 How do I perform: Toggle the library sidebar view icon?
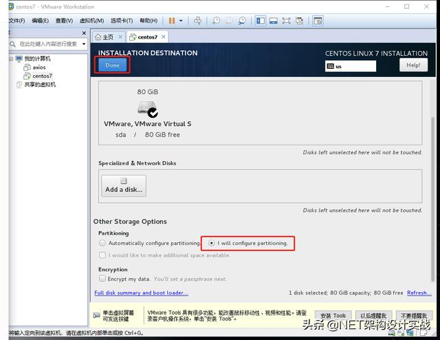click(260, 21)
